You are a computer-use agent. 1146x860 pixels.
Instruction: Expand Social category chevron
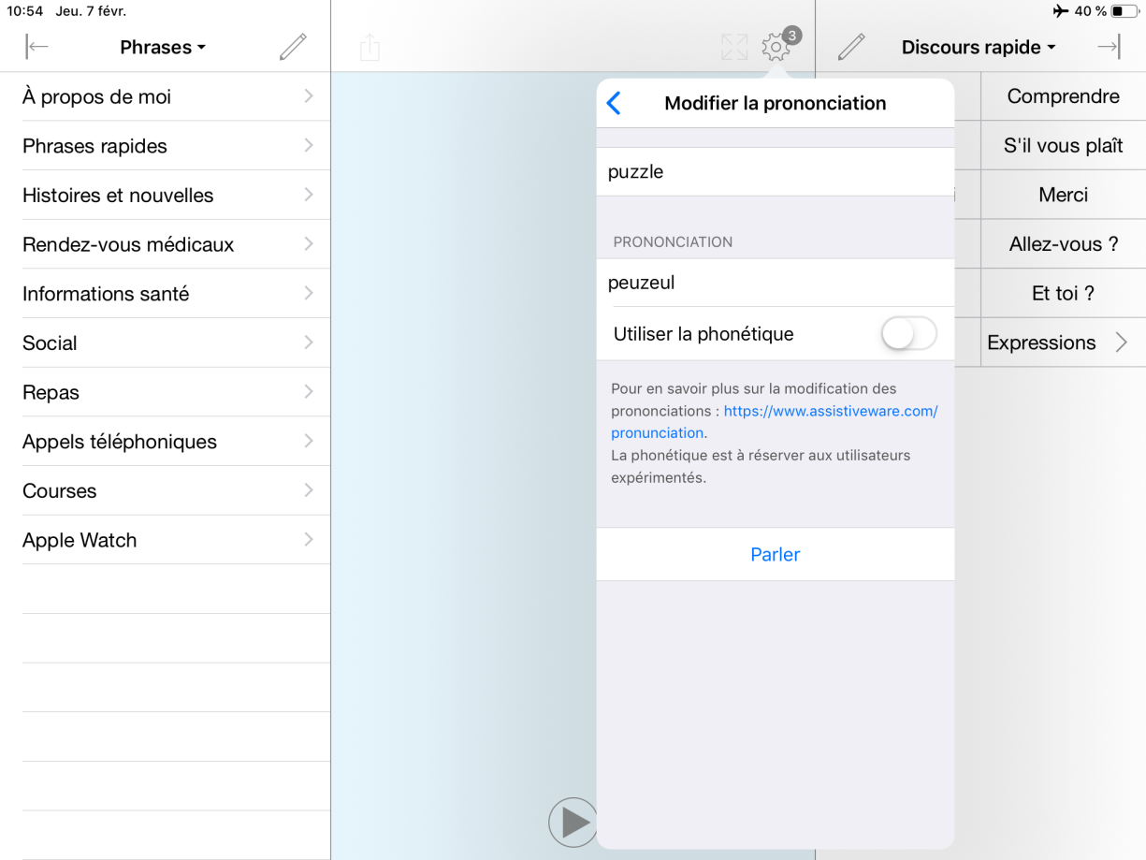pyautogui.click(x=309, y=343)
